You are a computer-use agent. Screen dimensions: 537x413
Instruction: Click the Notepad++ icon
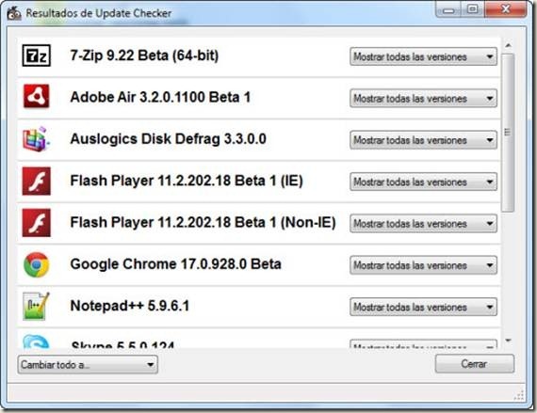pyautogui.click(x=37, y=306)
